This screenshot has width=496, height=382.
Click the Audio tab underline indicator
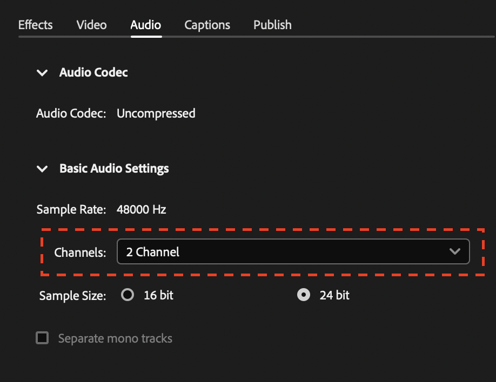[145, 36]
